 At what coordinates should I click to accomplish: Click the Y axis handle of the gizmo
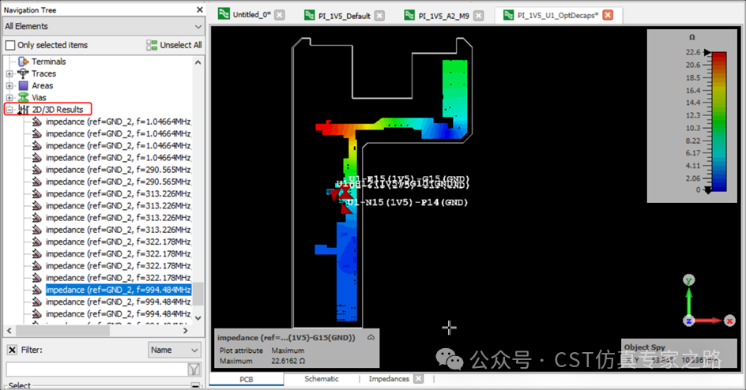click(688, 280)
